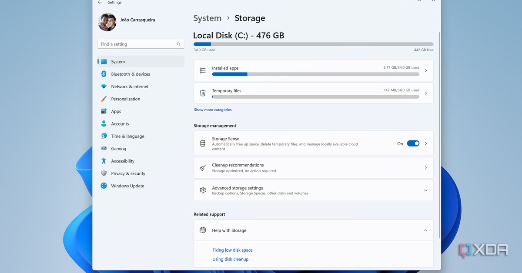Go to Time & language settings
522x273 pixels.
click(x=127, y=136)
